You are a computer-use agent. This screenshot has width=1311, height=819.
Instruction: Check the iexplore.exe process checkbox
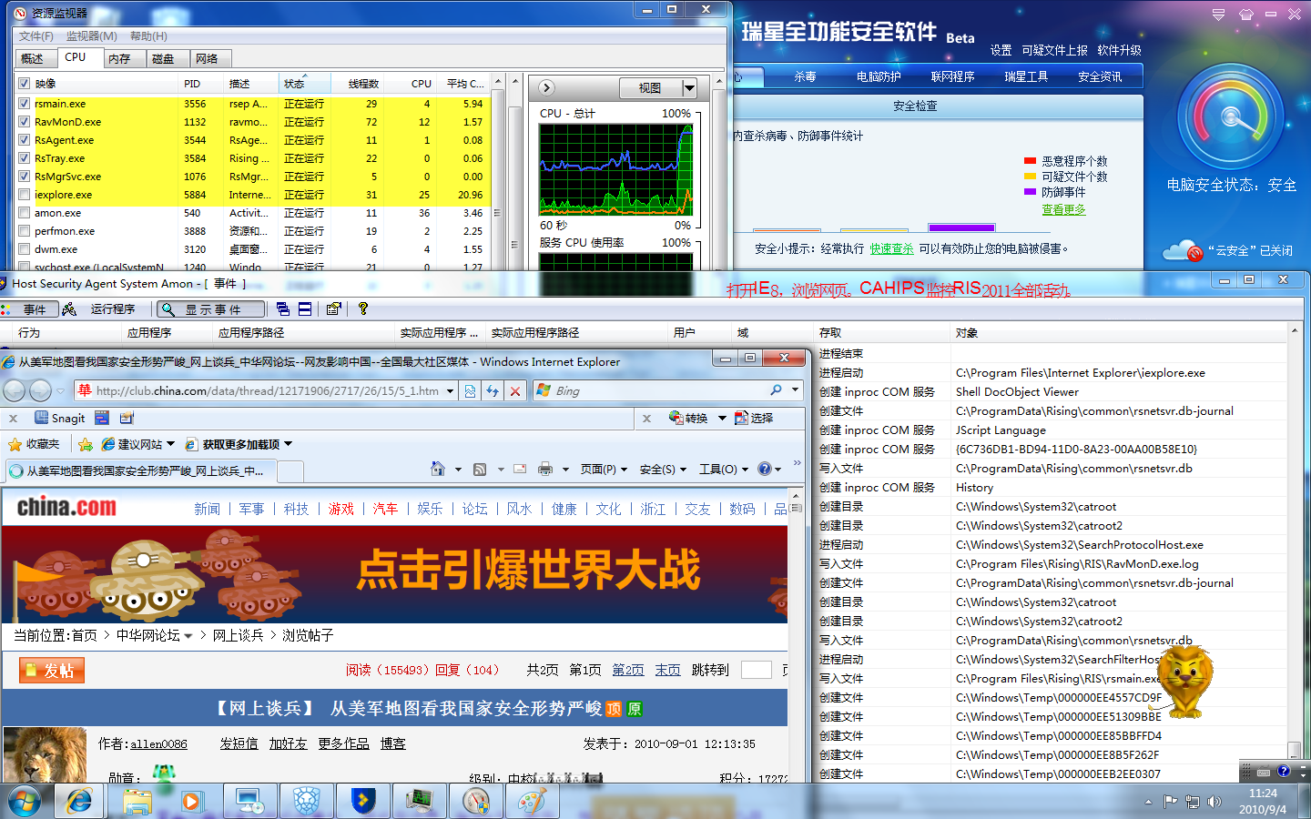(x=25, y=195)
